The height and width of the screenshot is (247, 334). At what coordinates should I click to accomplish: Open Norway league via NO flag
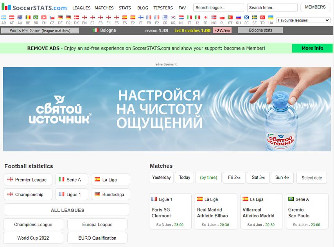coord(214,18)
